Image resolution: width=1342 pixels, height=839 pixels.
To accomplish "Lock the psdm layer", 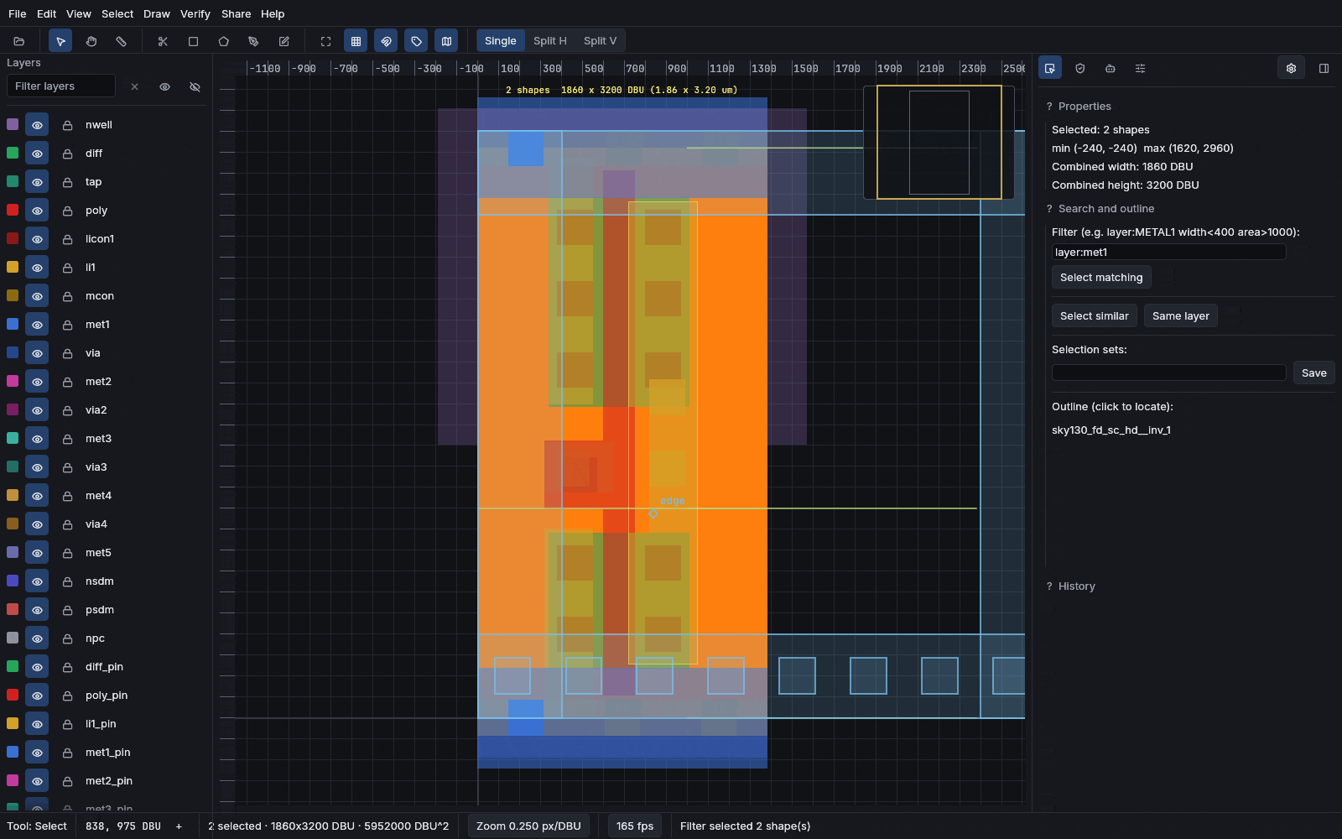I will pos(68,610).
